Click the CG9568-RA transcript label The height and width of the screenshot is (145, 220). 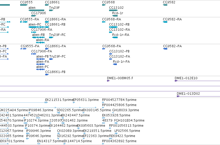point(111,19)
